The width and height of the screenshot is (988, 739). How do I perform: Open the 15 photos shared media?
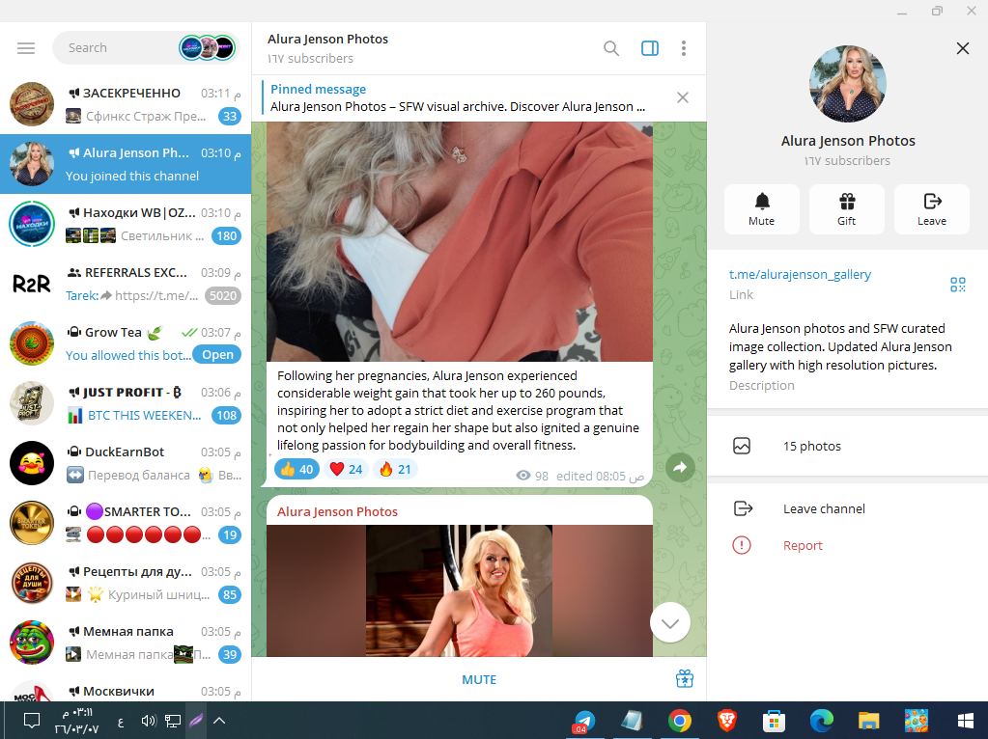848,447
